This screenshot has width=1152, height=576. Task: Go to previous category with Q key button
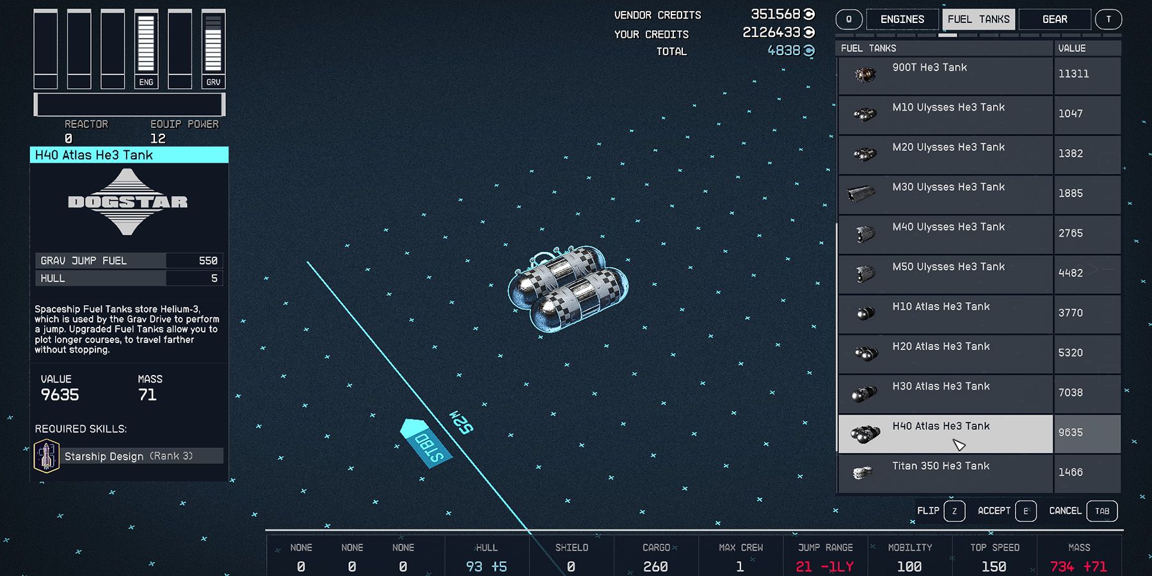click(x=849, y=19)
